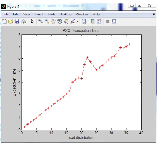
Task: Maximize the Figure 3 window
Action: [139, 5]
